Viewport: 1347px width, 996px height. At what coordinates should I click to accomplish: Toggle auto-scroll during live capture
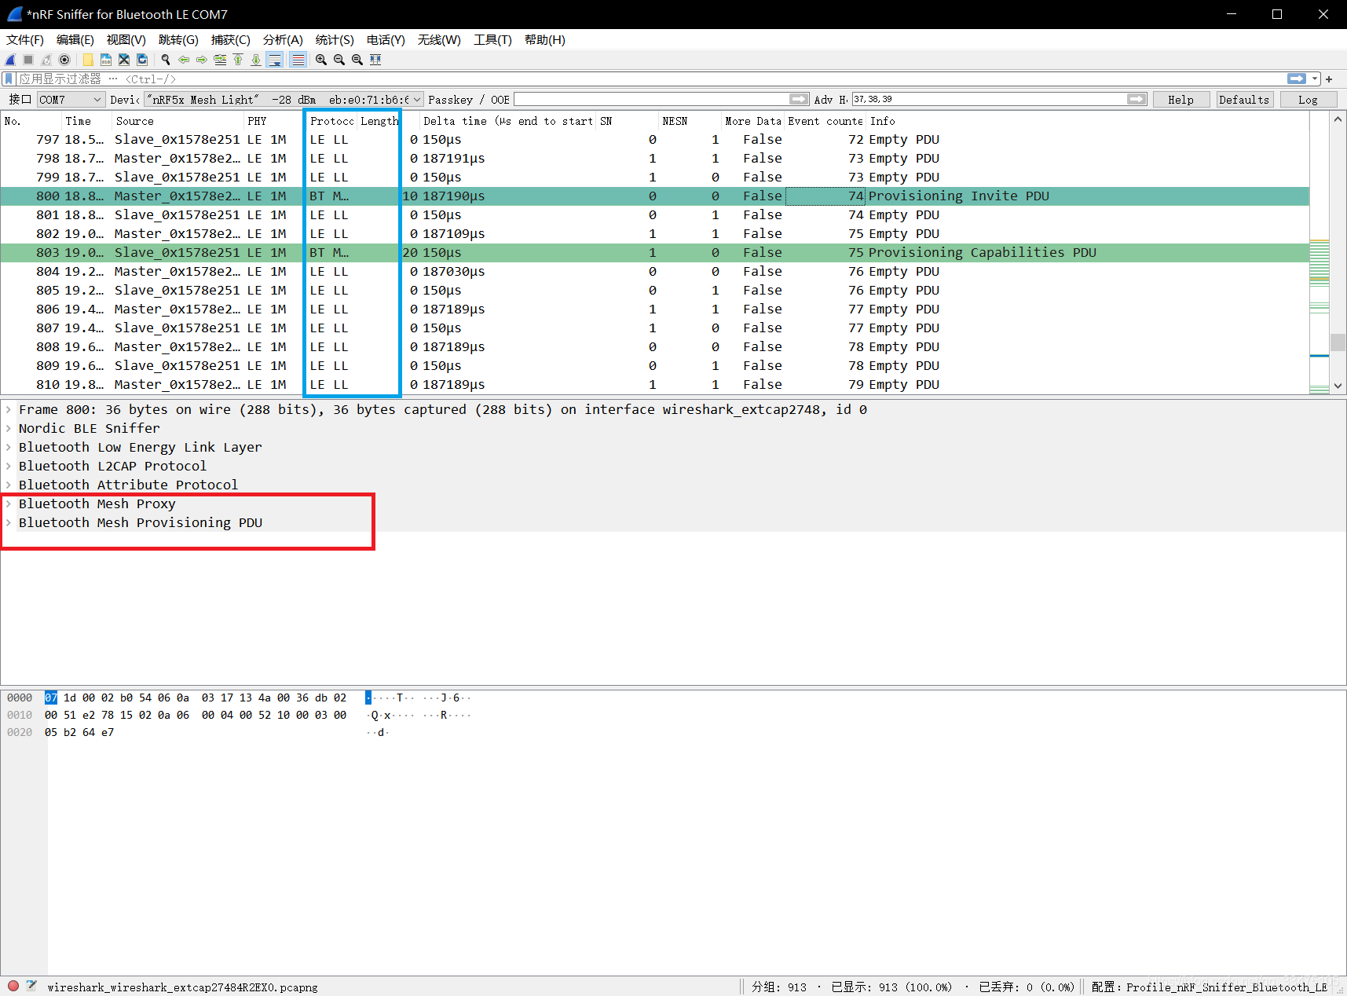pyautogui.click(x=275, y=60)
